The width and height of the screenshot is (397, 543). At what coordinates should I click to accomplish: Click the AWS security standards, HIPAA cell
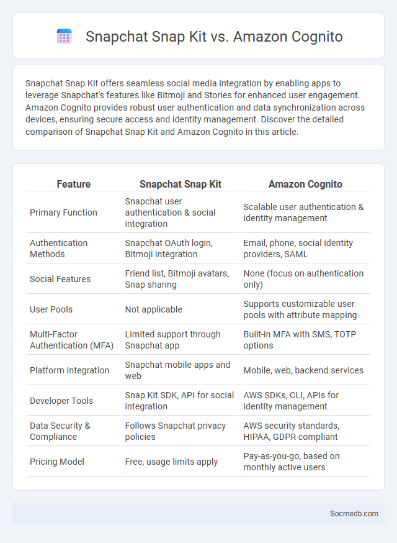pos(305,431)
